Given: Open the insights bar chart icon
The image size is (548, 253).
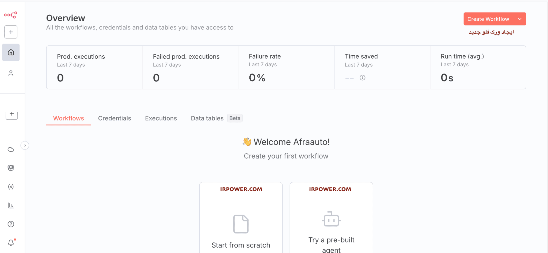Looking at the screenshot, I should click(x=11, y=205).
